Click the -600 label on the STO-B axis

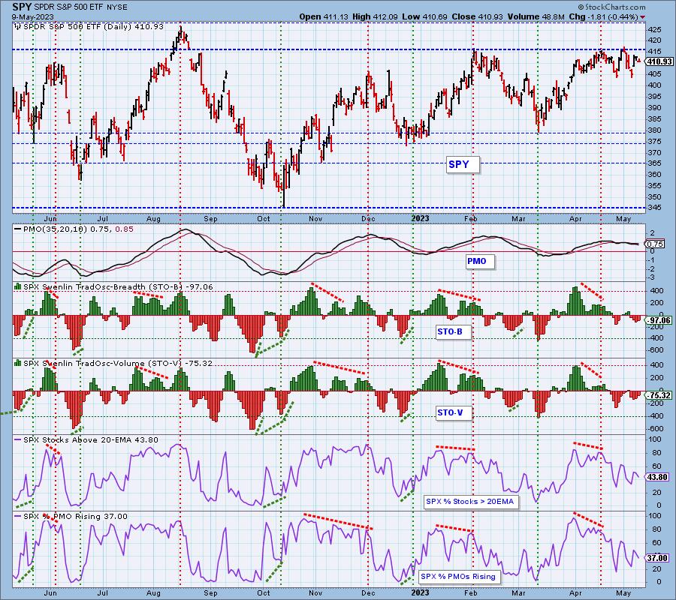click(655, 350)
